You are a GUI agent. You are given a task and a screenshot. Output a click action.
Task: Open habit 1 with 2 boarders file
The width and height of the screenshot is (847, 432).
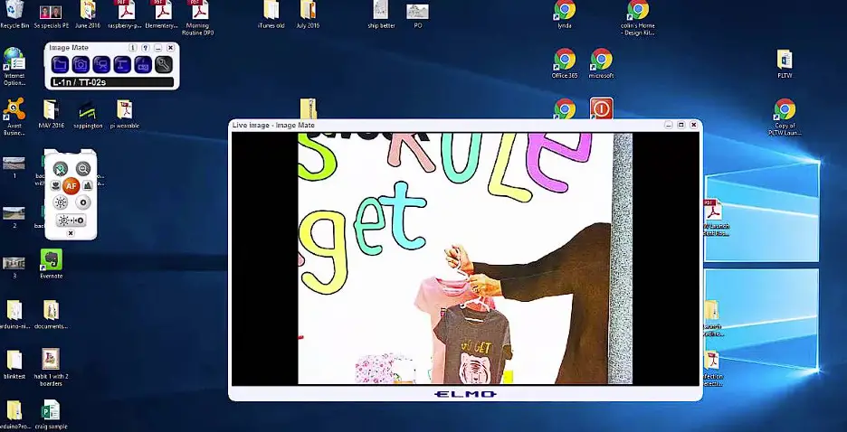point(52,367)
